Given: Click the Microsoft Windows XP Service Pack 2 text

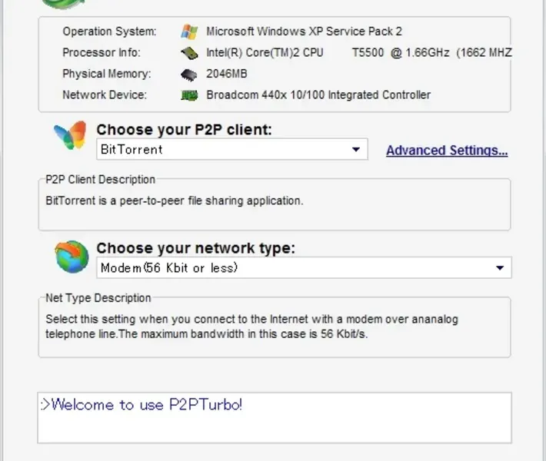Looking at the screenshot, I should click(304, 32).
